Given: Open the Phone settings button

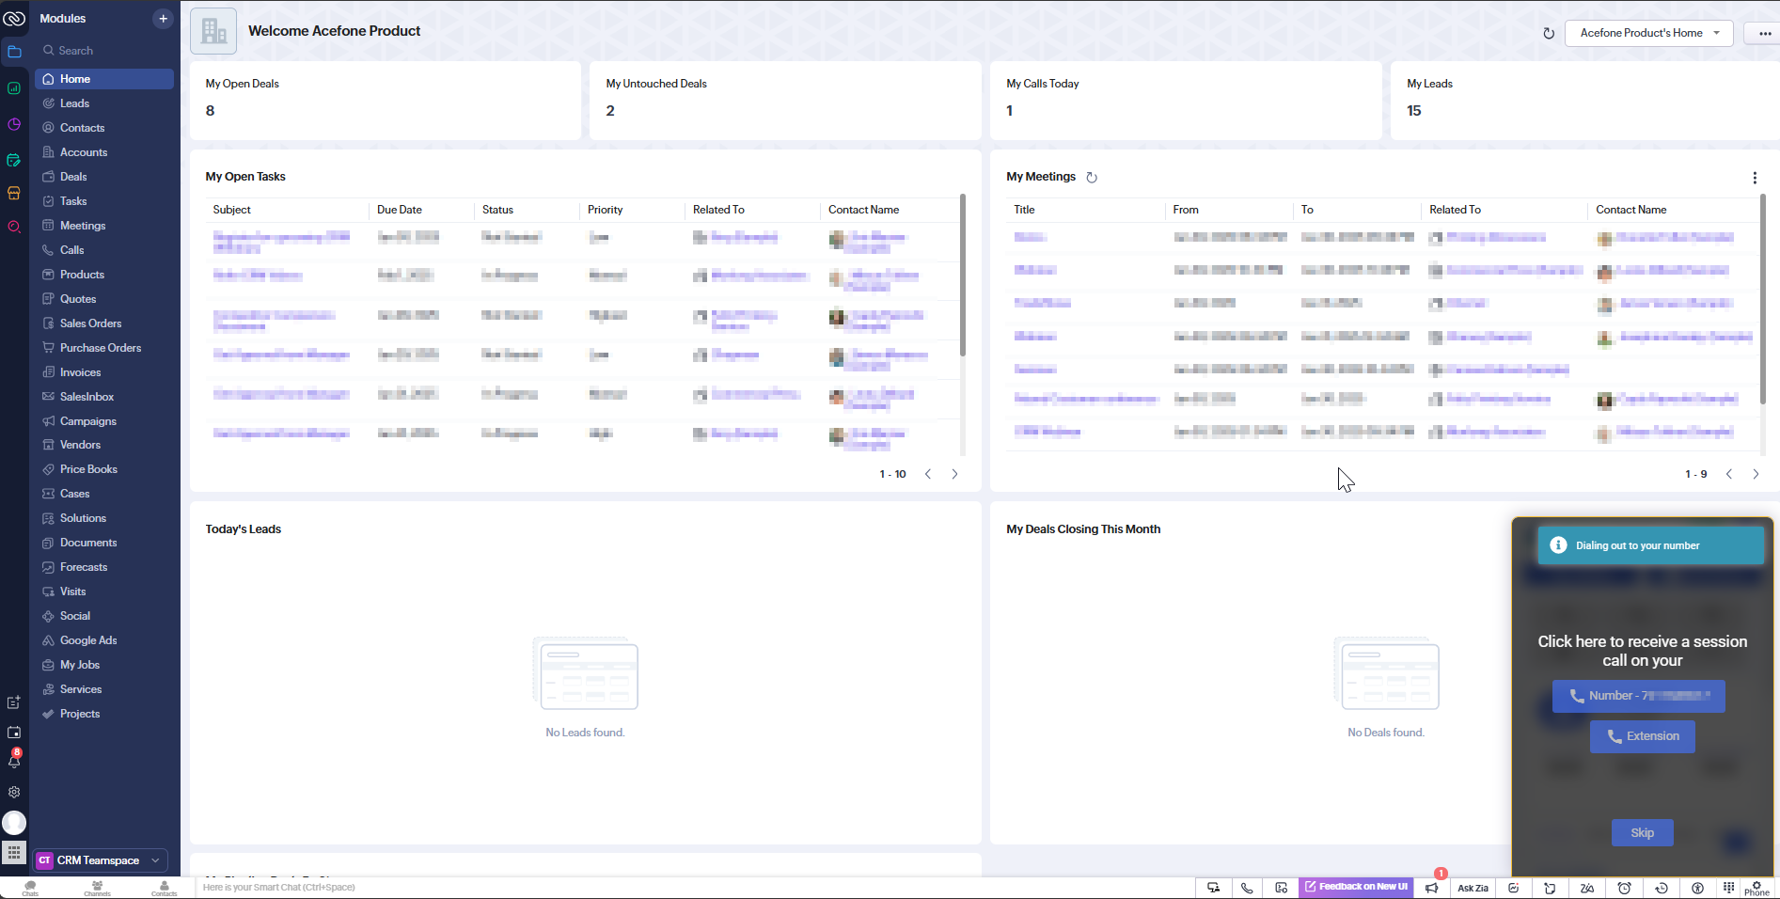Looking at the screenshot, I should coord(1756,889).
